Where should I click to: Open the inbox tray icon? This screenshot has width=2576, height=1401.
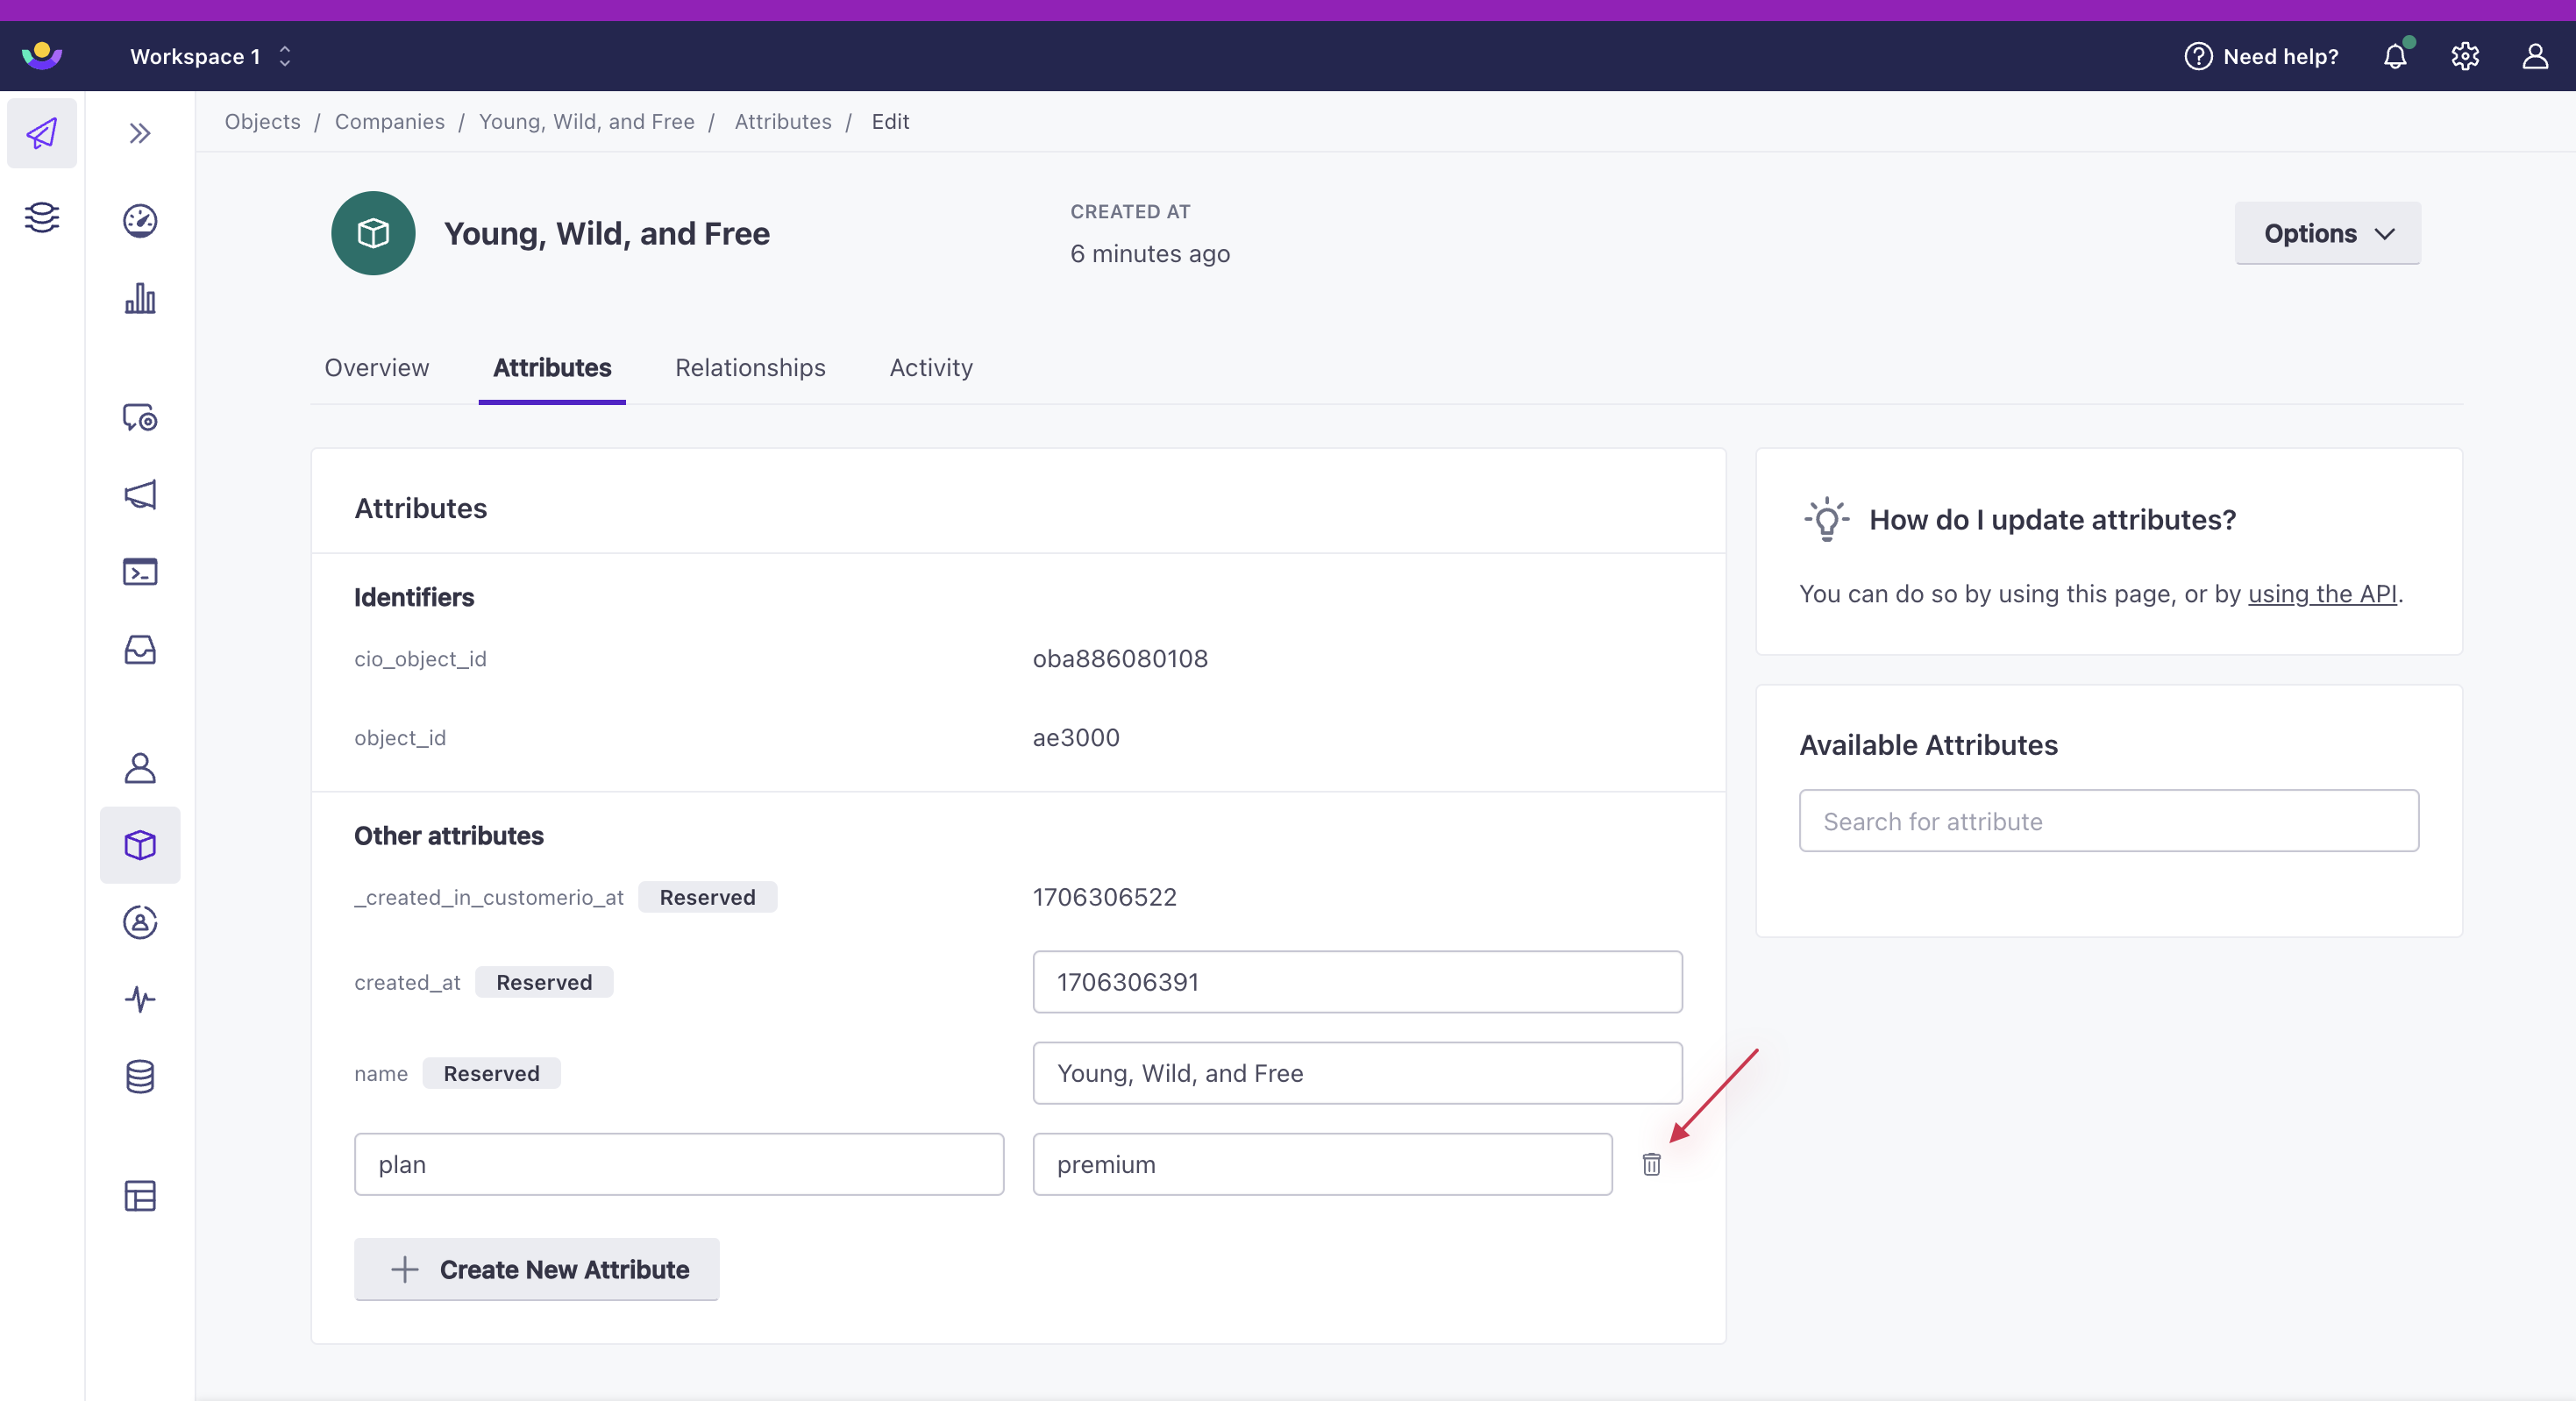[140, 650]
